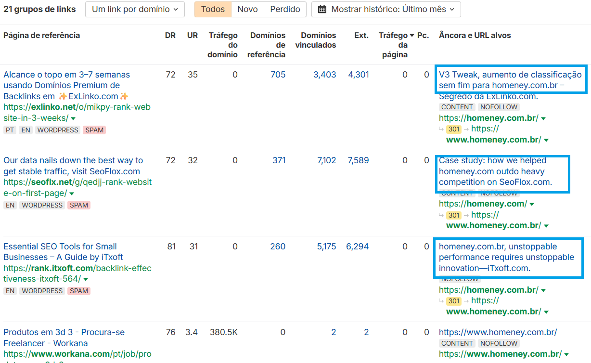
Task: Sort by UR column header
Action: (193, 35)
